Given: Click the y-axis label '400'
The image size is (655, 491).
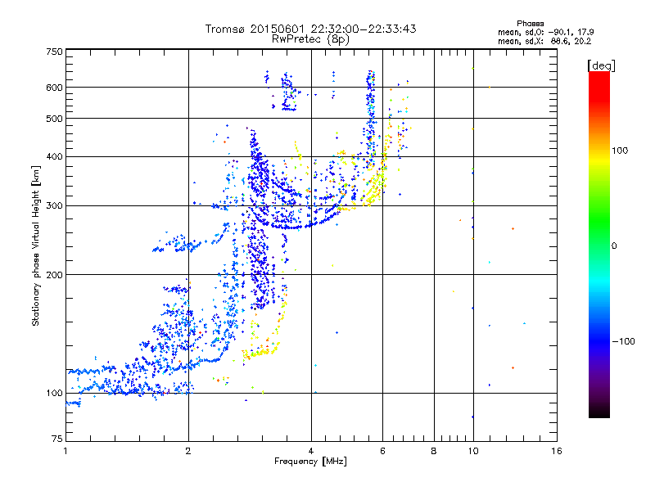Looking at the screenshot, I should [54, 156].
